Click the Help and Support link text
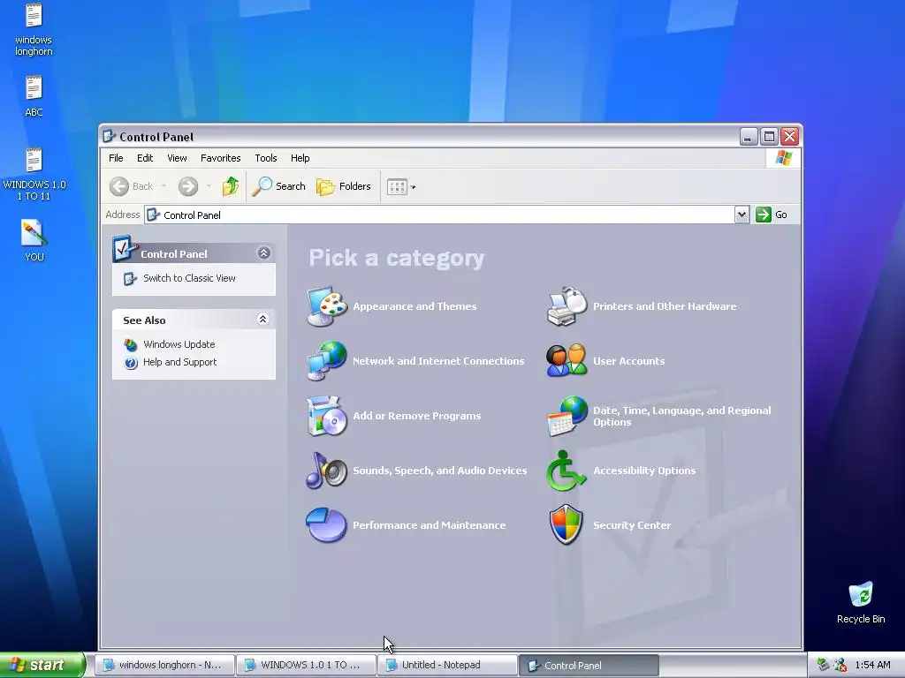Screen dimensions: 905x678 click(180, 363)
